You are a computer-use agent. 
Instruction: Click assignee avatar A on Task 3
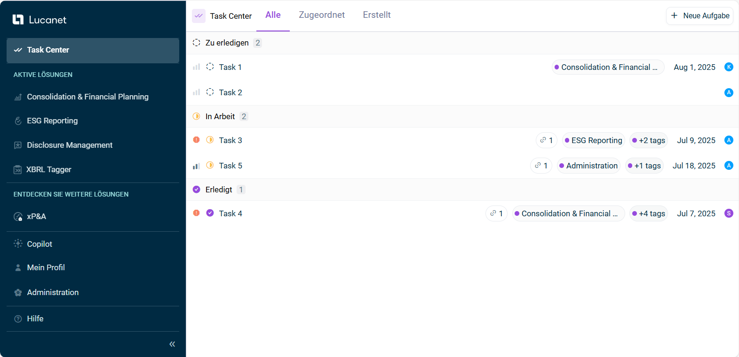coord(729,140)
